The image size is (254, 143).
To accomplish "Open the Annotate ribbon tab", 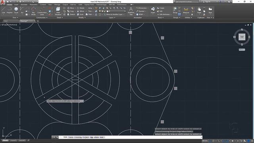I will coord(24,5).
